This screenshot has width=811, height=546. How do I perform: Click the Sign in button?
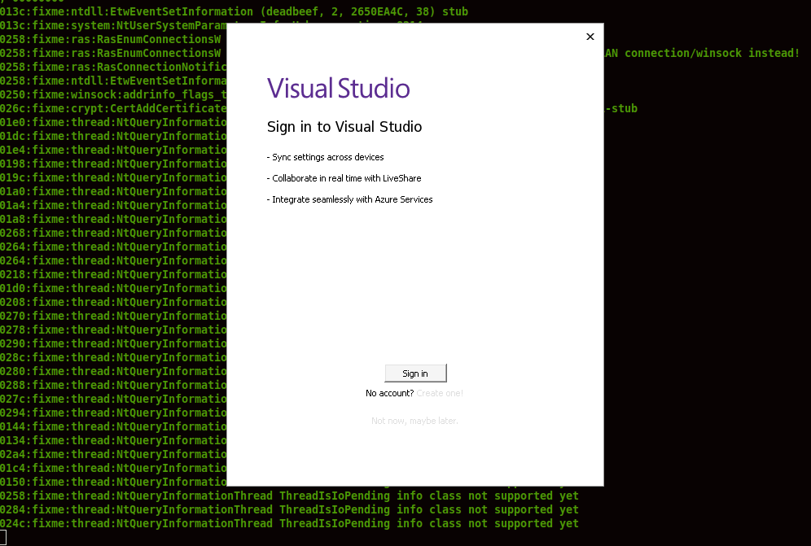coord(415,373)
